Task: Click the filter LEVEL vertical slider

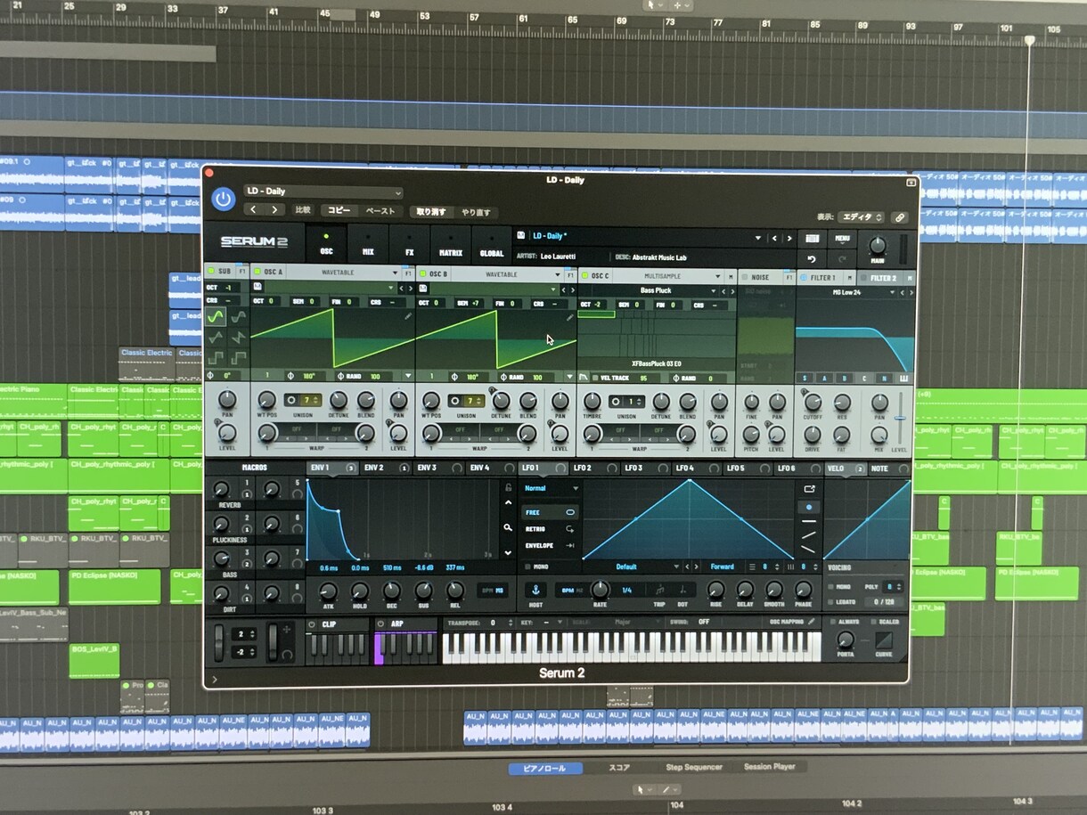Action: [x=900, y=420]
